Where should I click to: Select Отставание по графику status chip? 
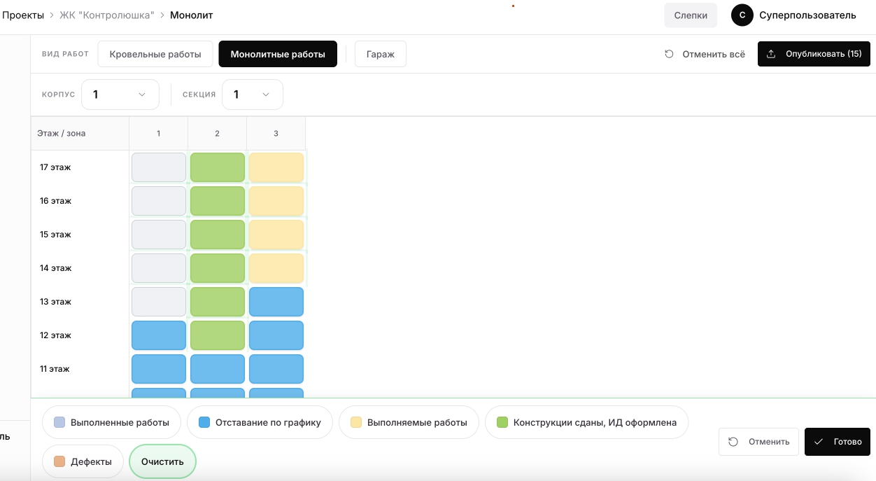pyautogui.click(x=260, y=422)
